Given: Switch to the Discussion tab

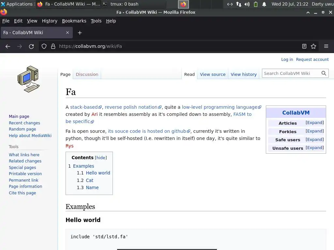Looking at the screenshot, I should click(x=87, y=75).
